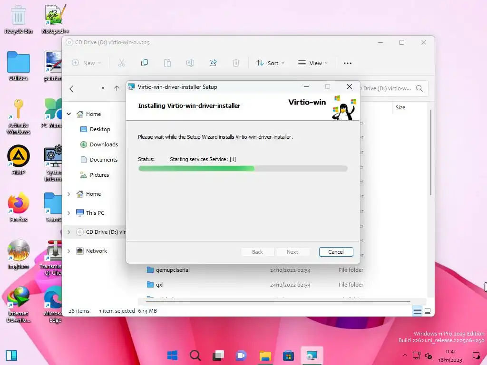Click the horizontal scrollbar in Explorer file list

click(x=278, y=301)
